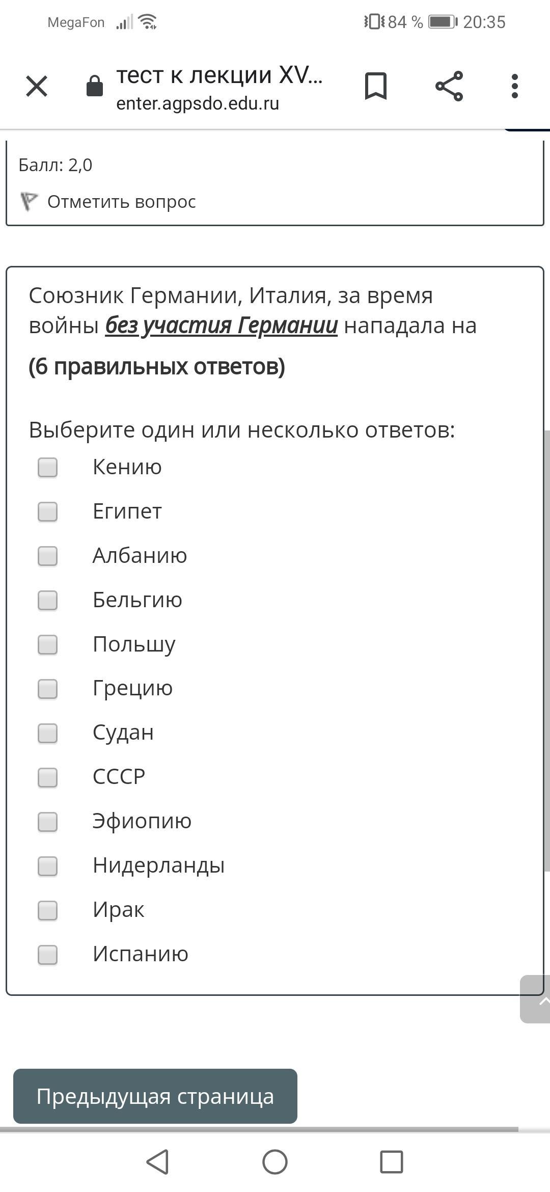Click the Предыдущая страница button
Screen dimensions: 550x1192
point(155,1097)
